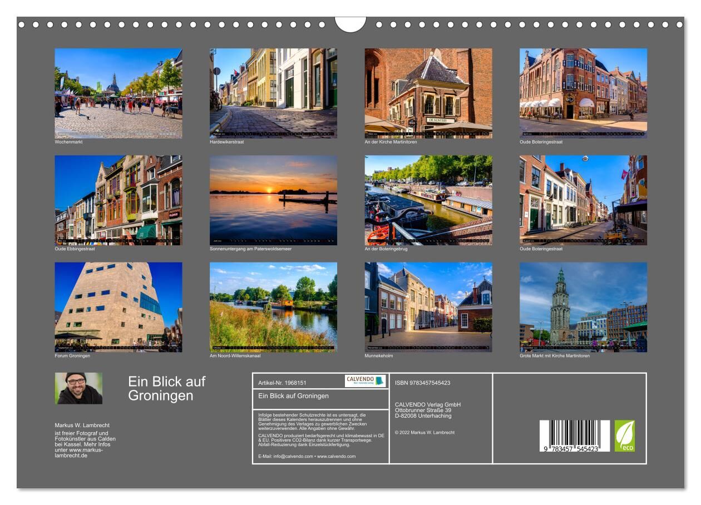The height and width of the screenshot is (505, 701).
Task: Open the Paterswoldsemeer sunset photo
Action: click(273, 200)
